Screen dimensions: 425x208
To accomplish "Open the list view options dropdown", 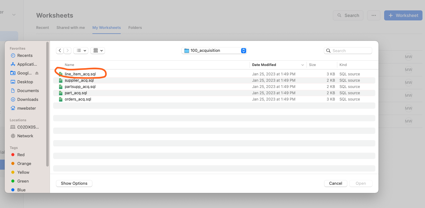I will click(81, 50).
